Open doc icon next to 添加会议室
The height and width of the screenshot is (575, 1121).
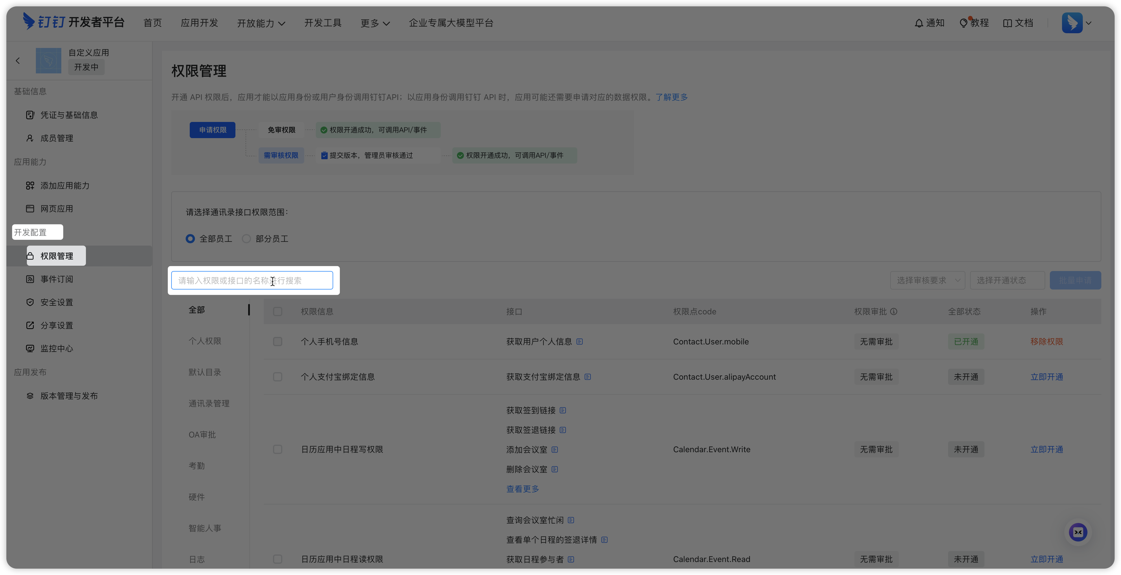[554, 450]
